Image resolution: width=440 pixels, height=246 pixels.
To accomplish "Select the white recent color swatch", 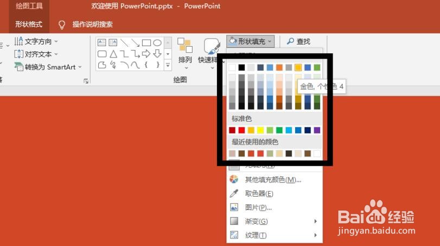I will (x=317, y=153).
